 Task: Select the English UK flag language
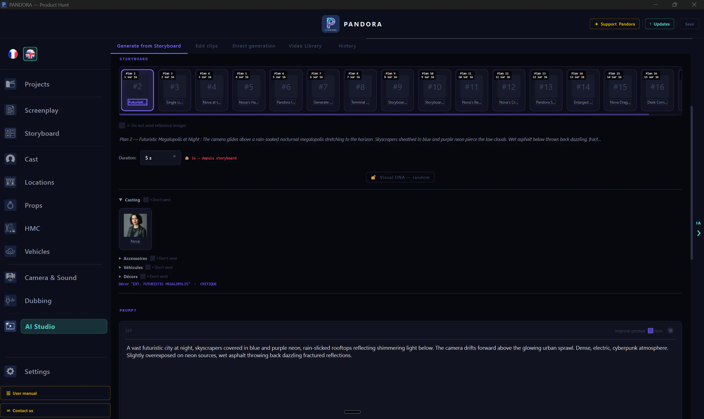pyautogui.click(x=30, y=54)
